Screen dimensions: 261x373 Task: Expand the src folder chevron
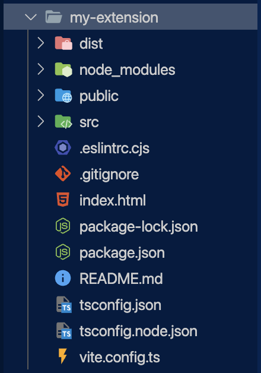point(41,122)
